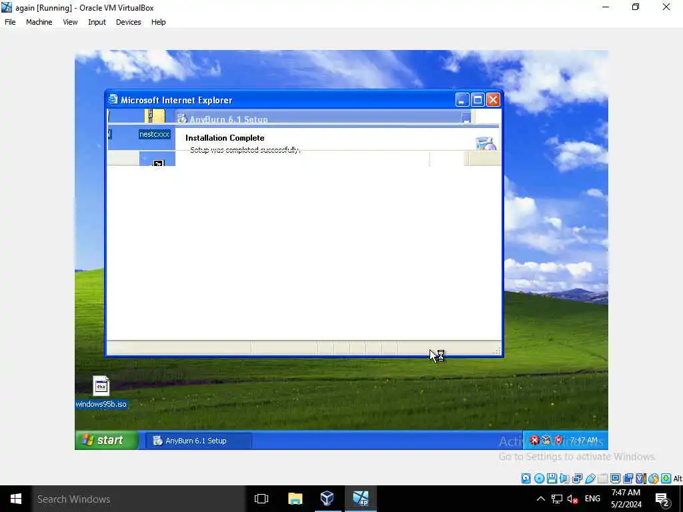Open the Machine menu

(39, 22)
